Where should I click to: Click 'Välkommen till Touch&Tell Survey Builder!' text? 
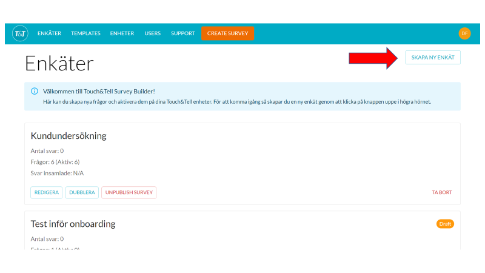99,92
